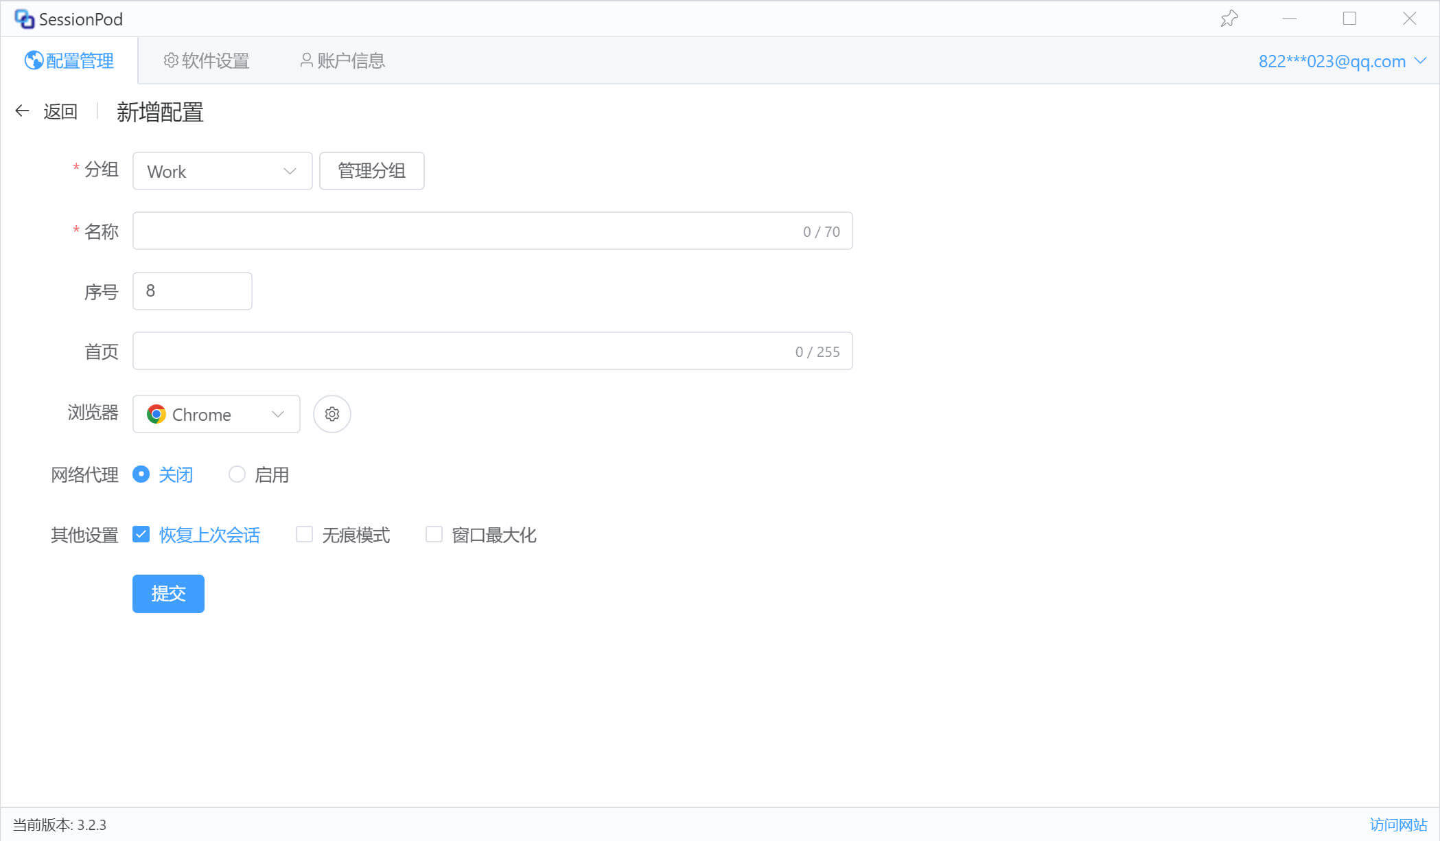Enable 无痕模式 checkbox

304,534
